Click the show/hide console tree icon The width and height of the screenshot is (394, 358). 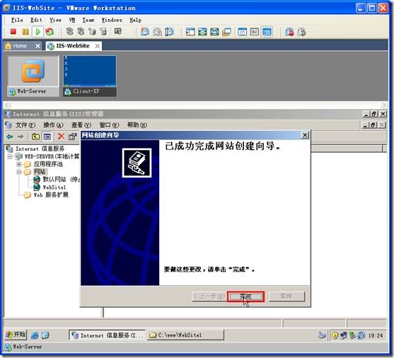click(x=47, y=137)
